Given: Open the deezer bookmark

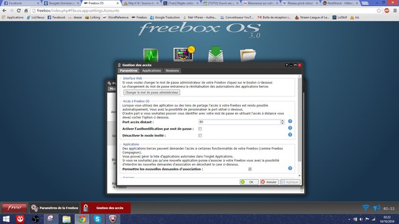Looking at the screenshot, I should (75, 17).
